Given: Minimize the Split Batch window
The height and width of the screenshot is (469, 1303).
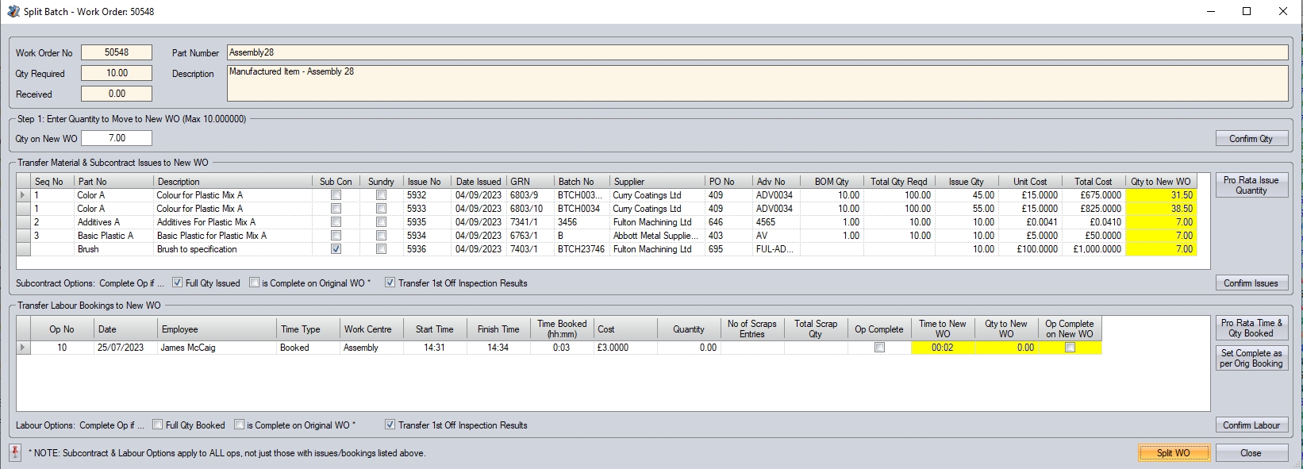Looking at the screenshot, I should (x=1210, y=11).
